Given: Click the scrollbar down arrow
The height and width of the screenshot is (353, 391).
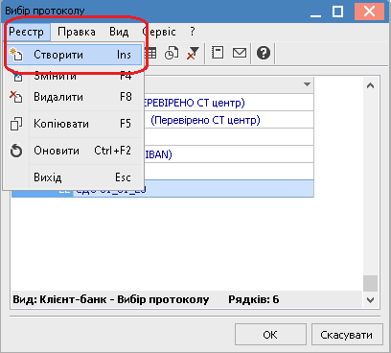Looking at the screenshot, I should click(371, 300).
